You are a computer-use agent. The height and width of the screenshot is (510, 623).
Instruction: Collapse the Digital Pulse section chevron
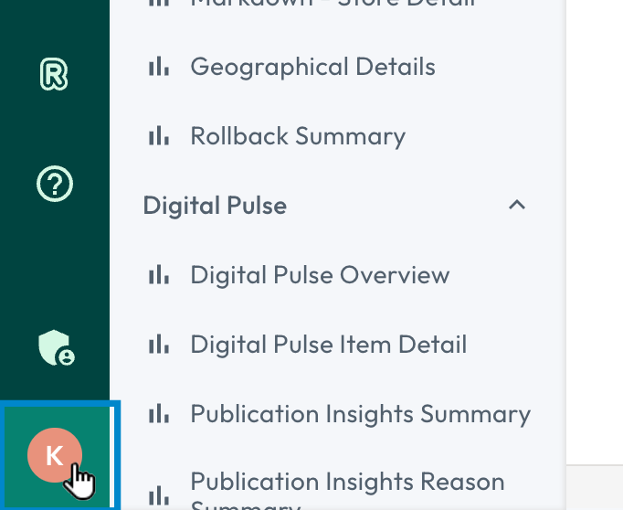pyautogui.click(x=517, y=205)
